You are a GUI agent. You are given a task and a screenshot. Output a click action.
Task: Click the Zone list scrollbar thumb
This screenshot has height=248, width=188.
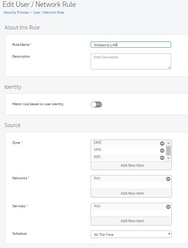coord(168,151)
